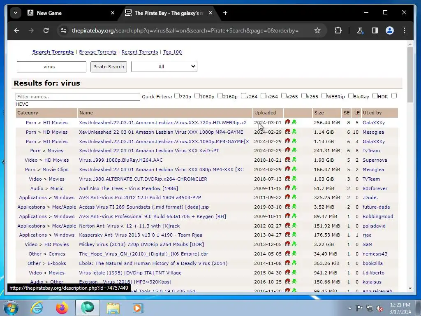Enable the 1080p quick filter
This screenshot has width=421, height=316.
tap(197, 95)
